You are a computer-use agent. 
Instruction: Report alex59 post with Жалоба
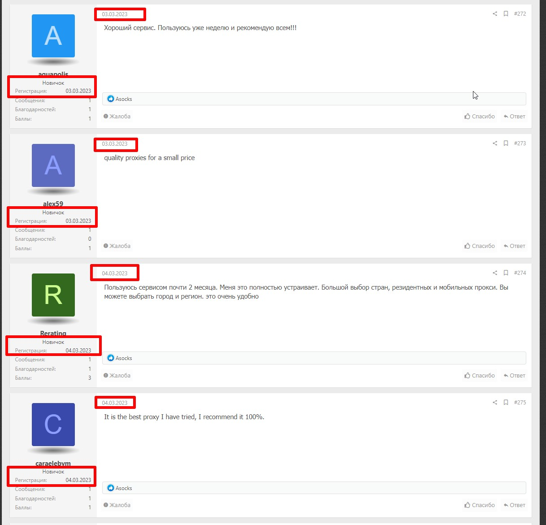pos(117,246)
